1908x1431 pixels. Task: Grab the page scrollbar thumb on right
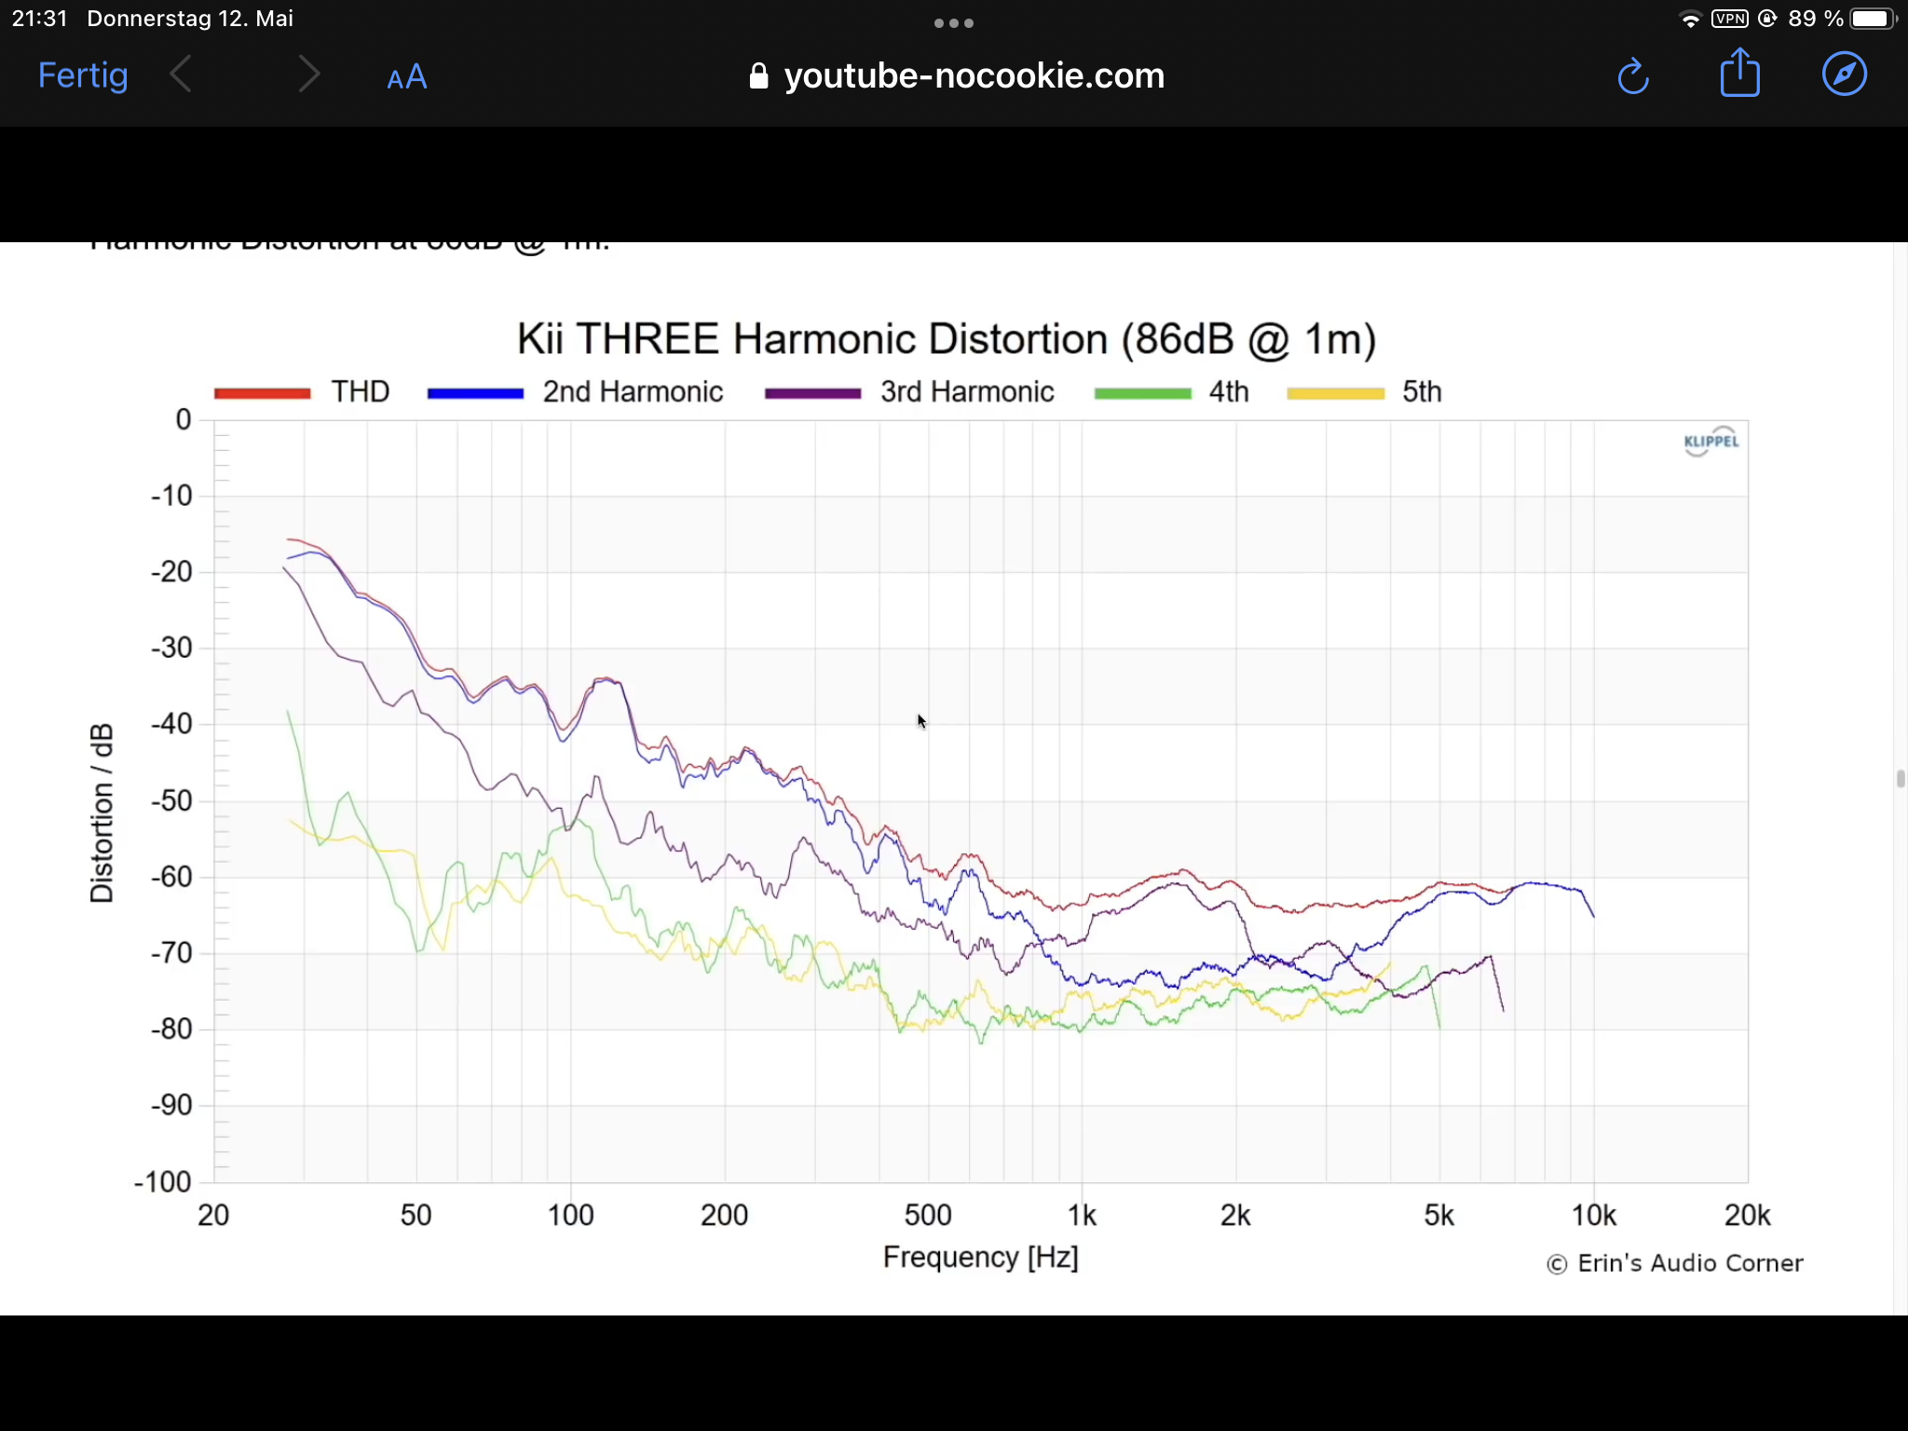coord(1901,779)
